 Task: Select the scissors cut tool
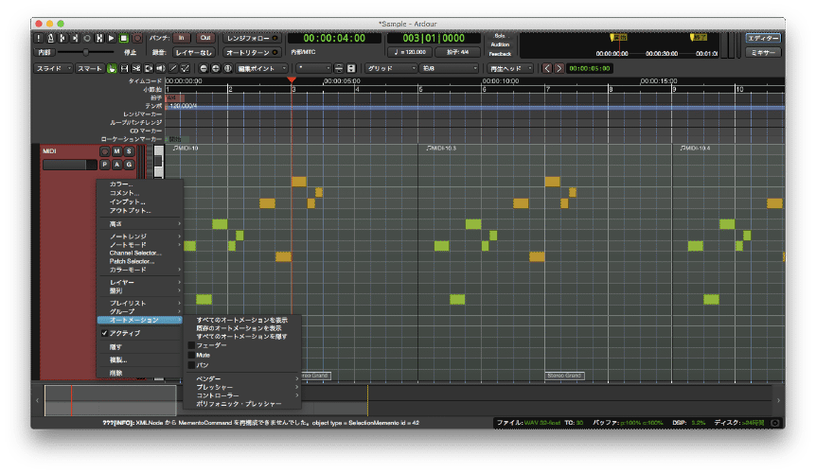click(136, 69)
